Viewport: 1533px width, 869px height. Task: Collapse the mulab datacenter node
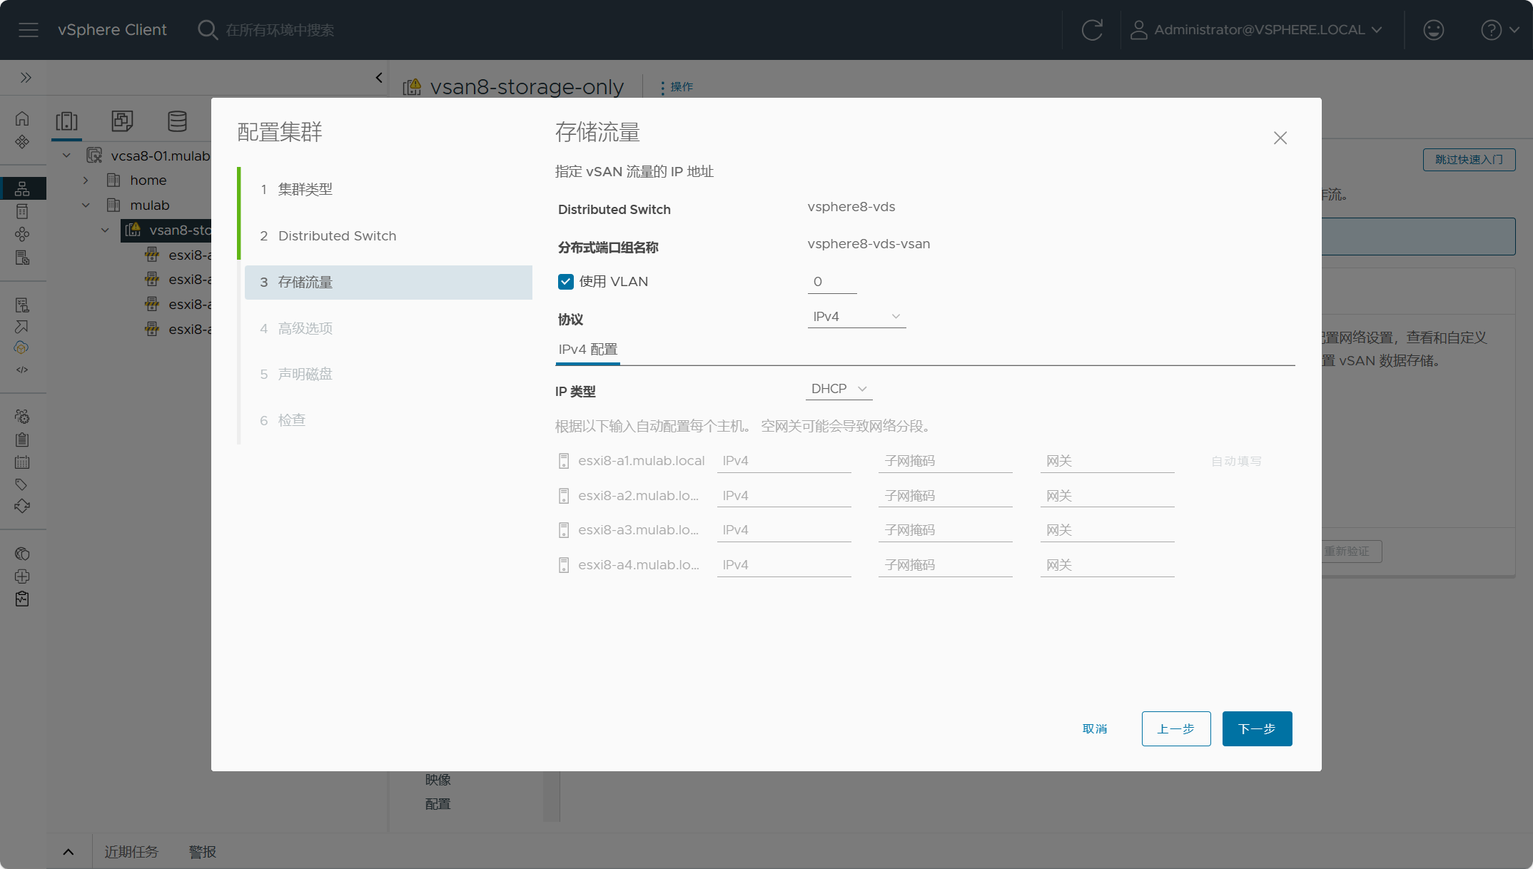pos(86,205)
